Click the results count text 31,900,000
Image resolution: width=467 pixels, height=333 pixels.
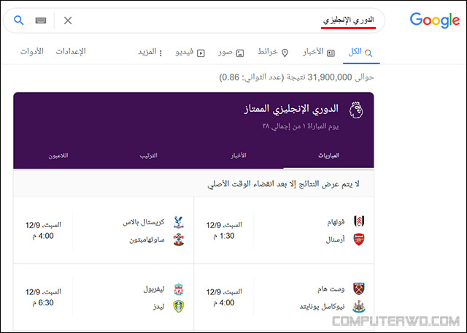(330, 77)
